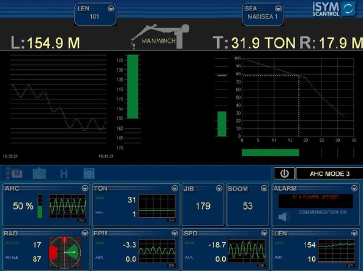Click the wire length history trend graph
Image resolution: width=363 pixels, height=271 pixels.
click(58, 99)
